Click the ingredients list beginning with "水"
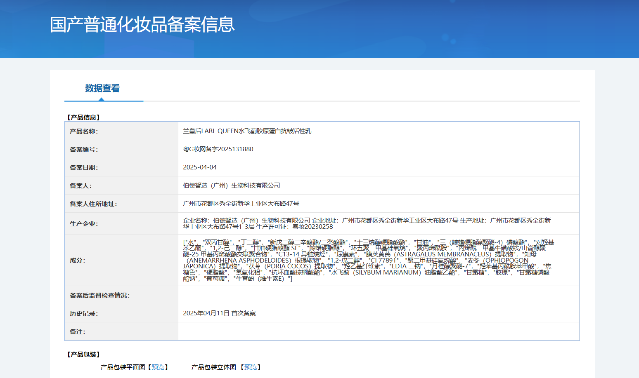639x378 pixels. [x=369, y=260]
